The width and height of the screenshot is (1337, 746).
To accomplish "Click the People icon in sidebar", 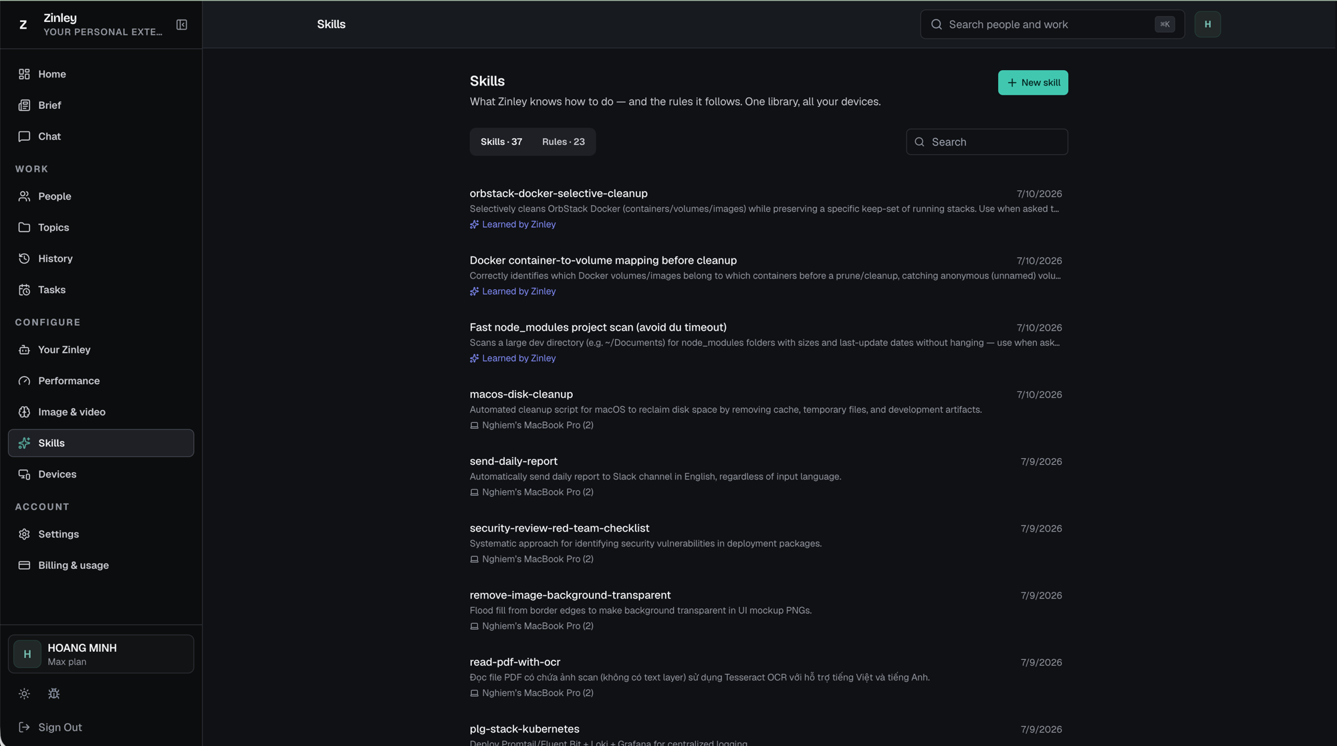I will pos(24,196).
